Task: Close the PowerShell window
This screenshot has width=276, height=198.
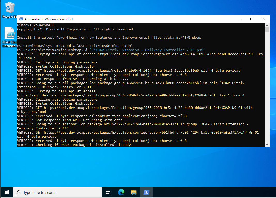Action: 263,19
